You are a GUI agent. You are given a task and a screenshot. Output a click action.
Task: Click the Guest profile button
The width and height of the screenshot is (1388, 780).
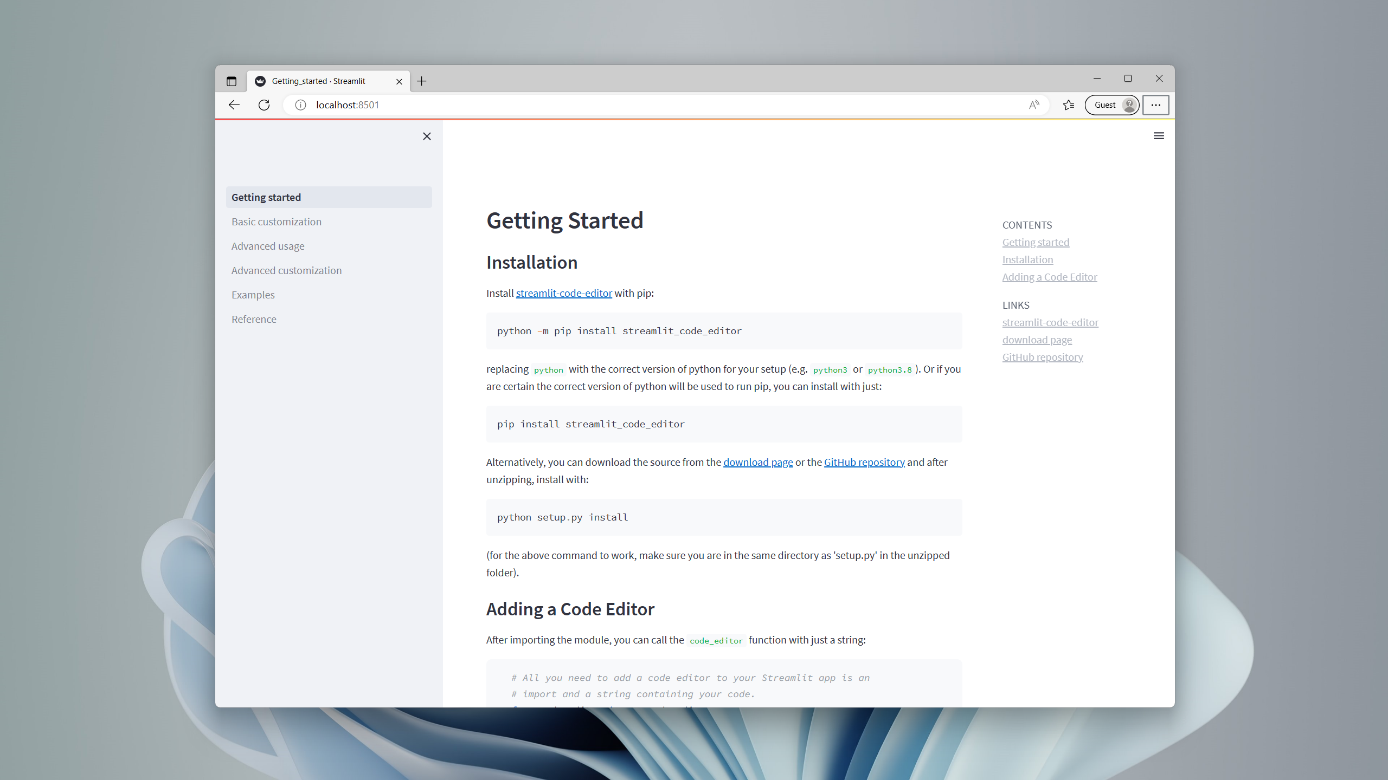1112,105
